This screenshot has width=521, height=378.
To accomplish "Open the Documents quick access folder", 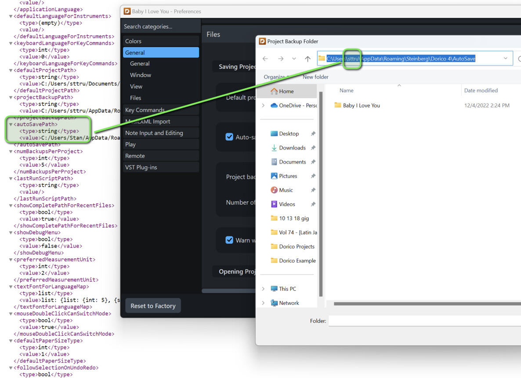I will tap(288, 162).
